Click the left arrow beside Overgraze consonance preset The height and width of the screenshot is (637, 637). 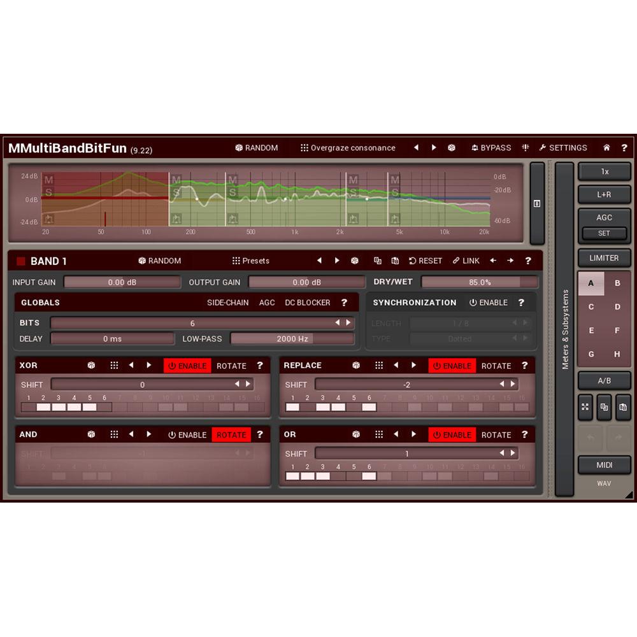coord(415,148)
